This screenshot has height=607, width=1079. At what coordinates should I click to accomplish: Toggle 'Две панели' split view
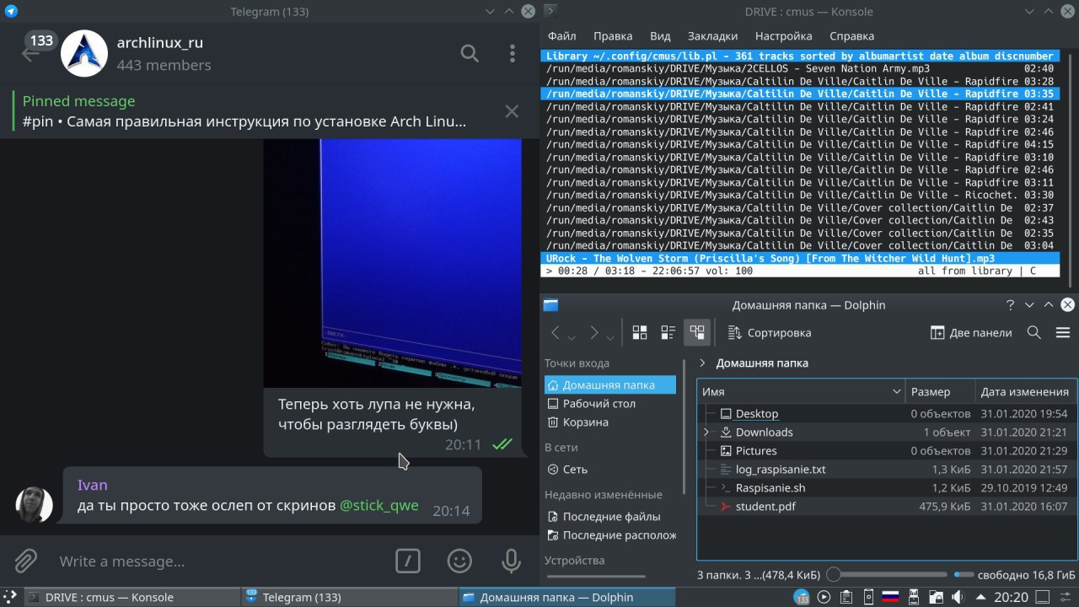coord(971,333)
